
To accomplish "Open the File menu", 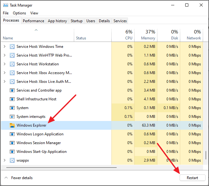I will [6, 13].
